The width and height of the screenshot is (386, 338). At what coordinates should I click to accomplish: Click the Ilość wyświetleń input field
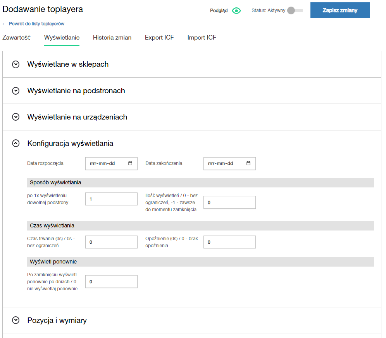(x=229, y=203)
